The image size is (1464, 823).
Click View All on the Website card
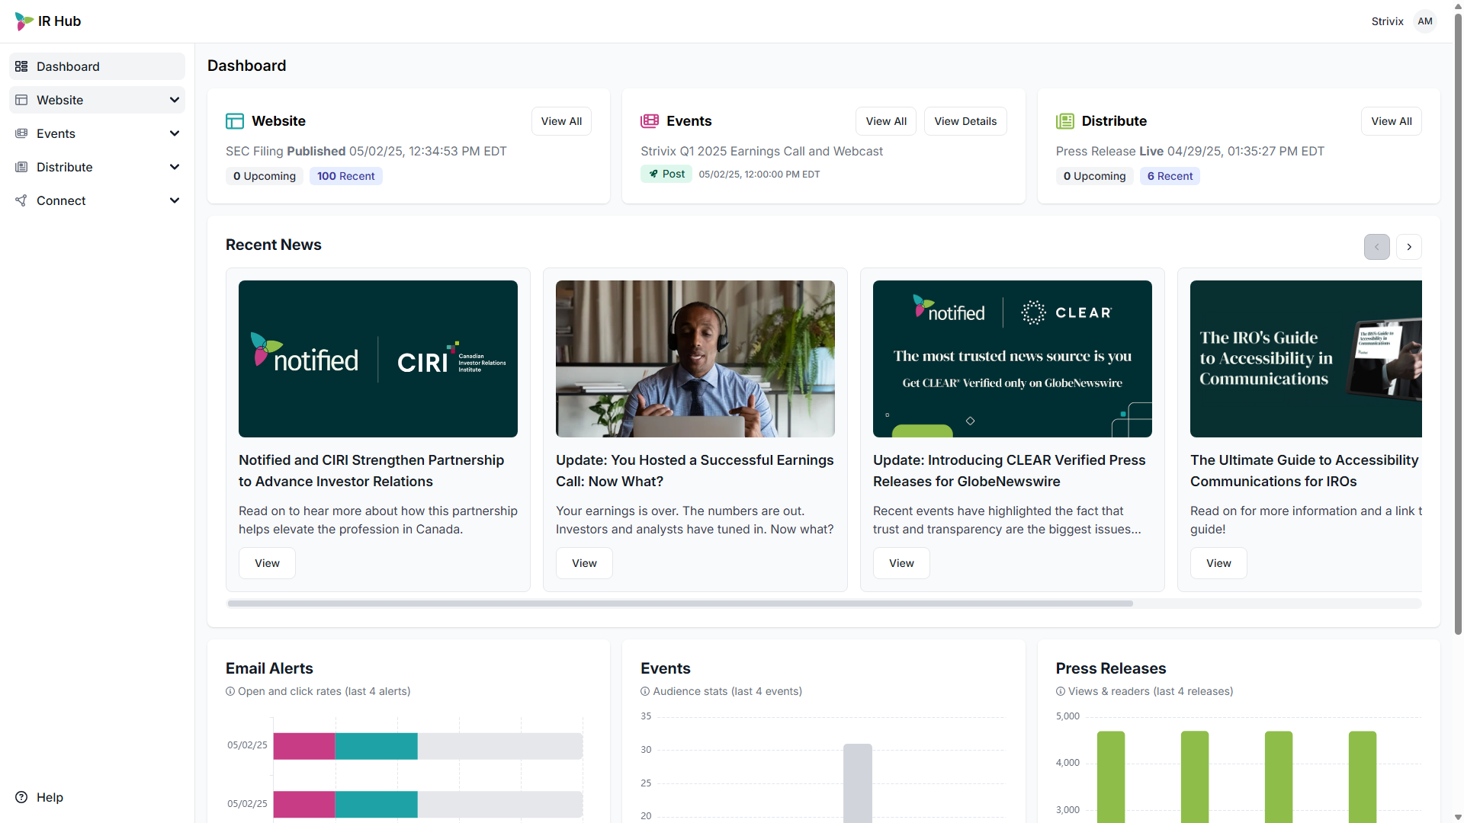tap(560, 120)
